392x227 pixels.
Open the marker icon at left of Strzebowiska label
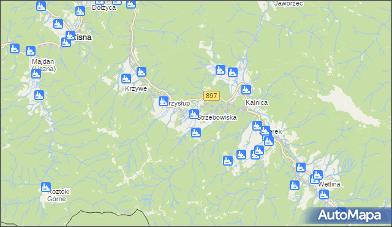[194, 114]
